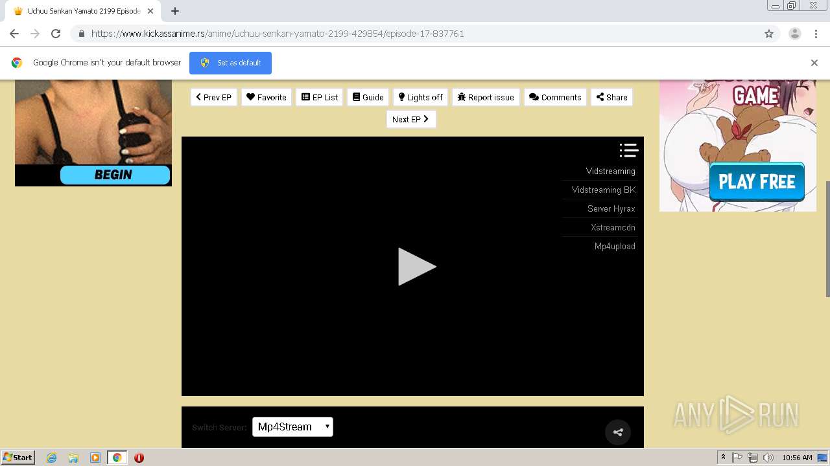Viewport: 830px width, 466px height.
Task: Select the Vidstreaming BK server
Action: (x=603, y=190)
